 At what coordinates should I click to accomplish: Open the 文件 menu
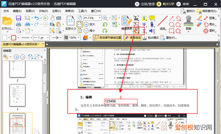(x=6, y=11)
